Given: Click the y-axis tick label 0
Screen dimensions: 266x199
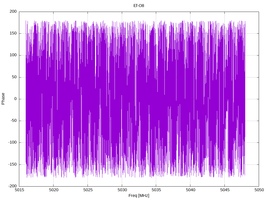Looking at the screenshot, I should (16, 99).
